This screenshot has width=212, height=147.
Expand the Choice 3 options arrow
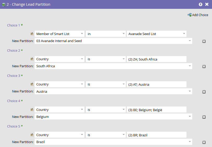pyautogui.click(x=22, y=76)
